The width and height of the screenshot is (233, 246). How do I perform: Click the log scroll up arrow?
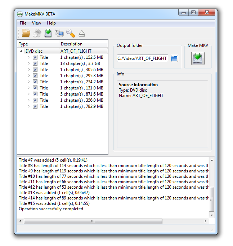[x=212, y=160]
